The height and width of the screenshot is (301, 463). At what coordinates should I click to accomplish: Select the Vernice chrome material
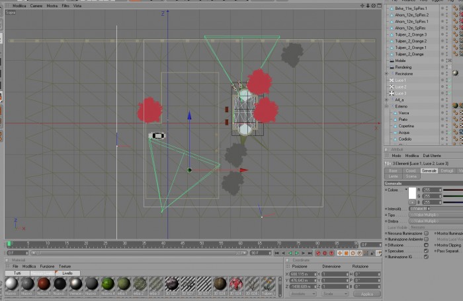(x=75, y=284)
